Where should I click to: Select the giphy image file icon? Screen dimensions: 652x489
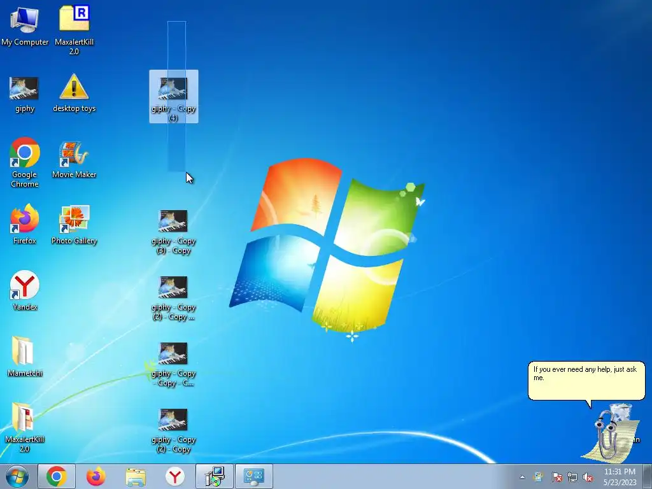[x=25, y=94]
